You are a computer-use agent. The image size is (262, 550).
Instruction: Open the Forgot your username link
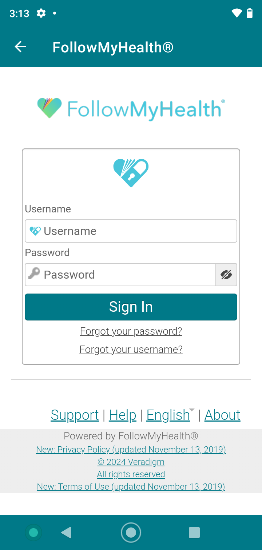click(x=131, y=349)
